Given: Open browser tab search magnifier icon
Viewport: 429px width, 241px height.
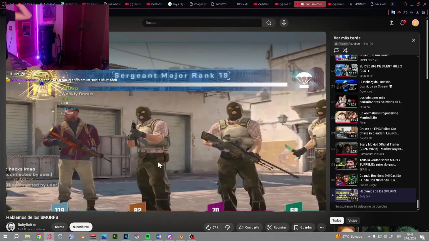Looking at the screenshot, I should (x=406, y=4).
